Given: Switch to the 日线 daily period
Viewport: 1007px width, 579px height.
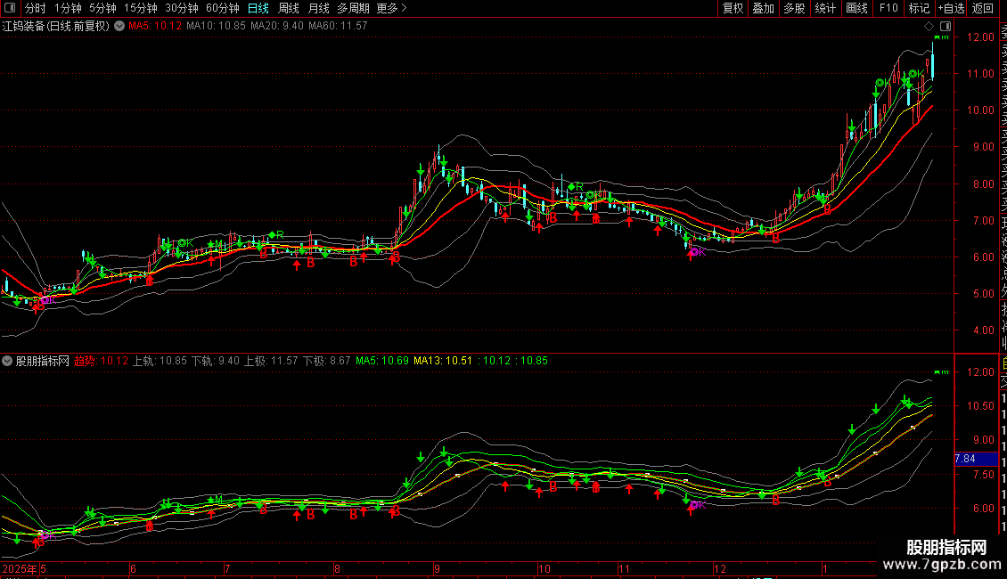Looking at the screenshot, I should click(x=258, y=8).
